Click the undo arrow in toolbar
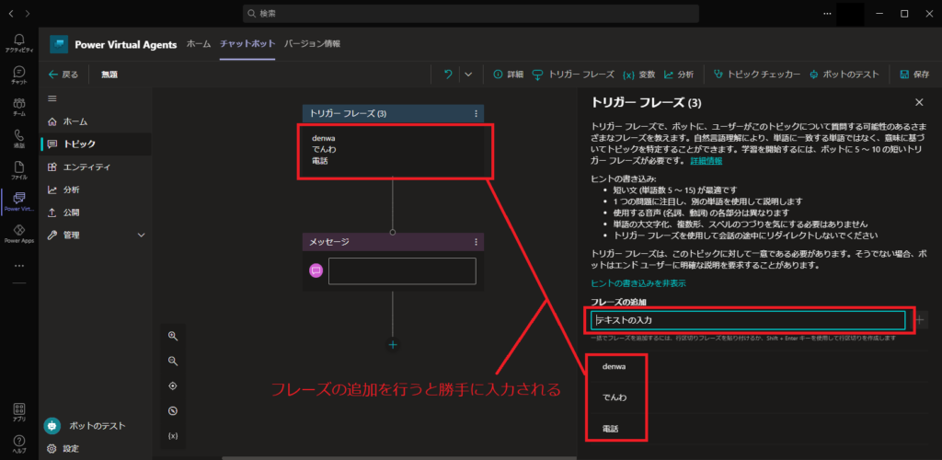The width and height of the screenshot is (942, 460). click(448, 75)
